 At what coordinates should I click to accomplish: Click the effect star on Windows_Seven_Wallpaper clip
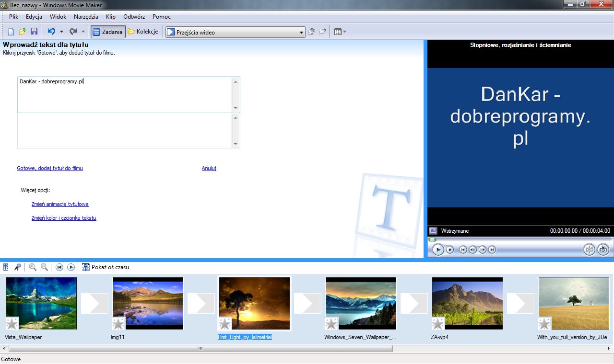(x=331, y=324)
